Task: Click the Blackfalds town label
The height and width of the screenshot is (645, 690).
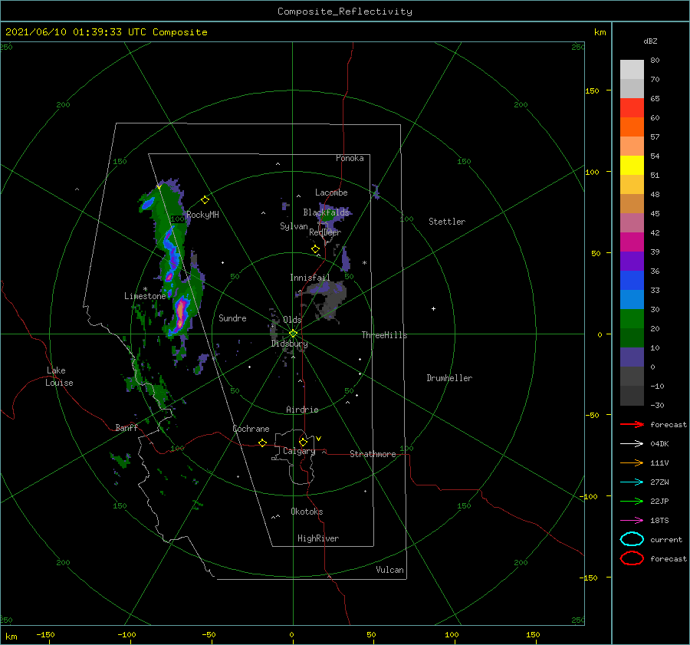Action: coord(326,212)
